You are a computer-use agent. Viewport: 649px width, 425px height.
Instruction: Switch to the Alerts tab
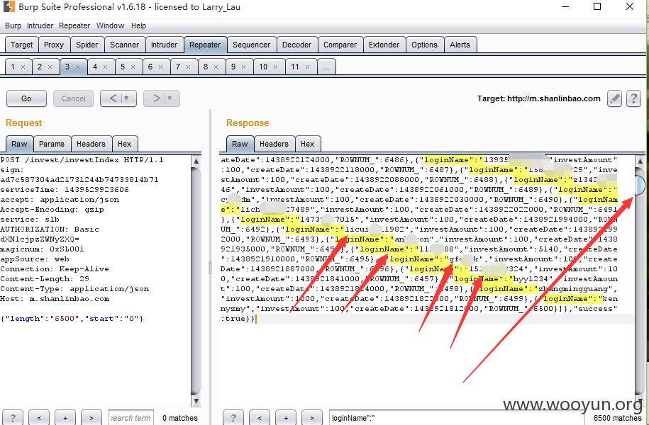click(460, 45)
